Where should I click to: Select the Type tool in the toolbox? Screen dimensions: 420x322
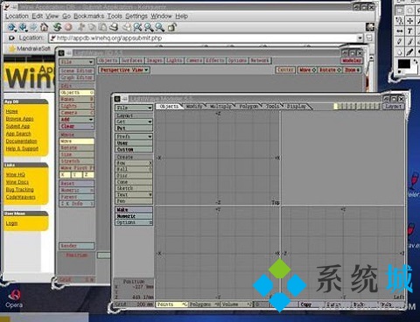click(x=409, y=31)
